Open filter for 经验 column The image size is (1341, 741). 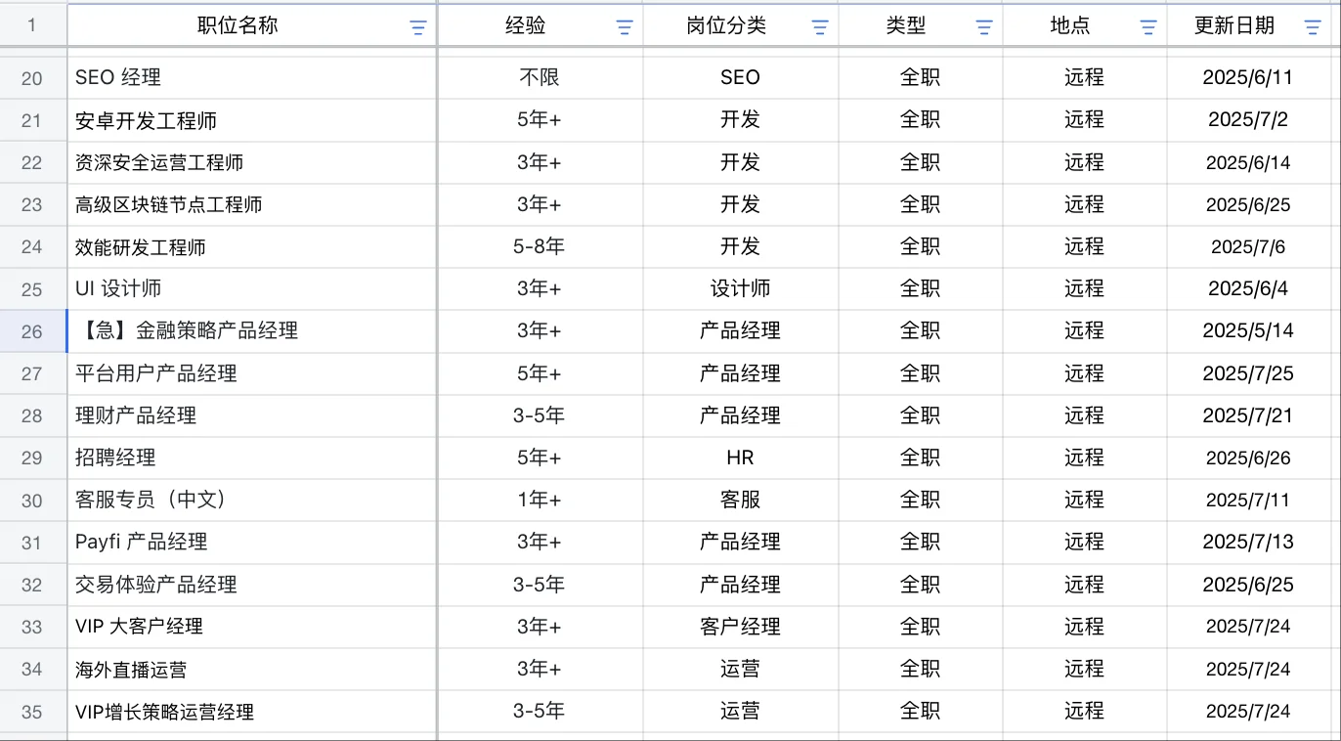click(x=625, y=27)
